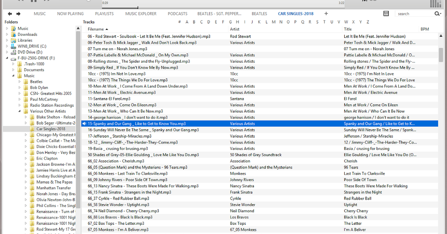The width and height of the screenshot is (447, 234).
Task: Jump to letter S in the alphabet bar
Action: tap(317, 22)
